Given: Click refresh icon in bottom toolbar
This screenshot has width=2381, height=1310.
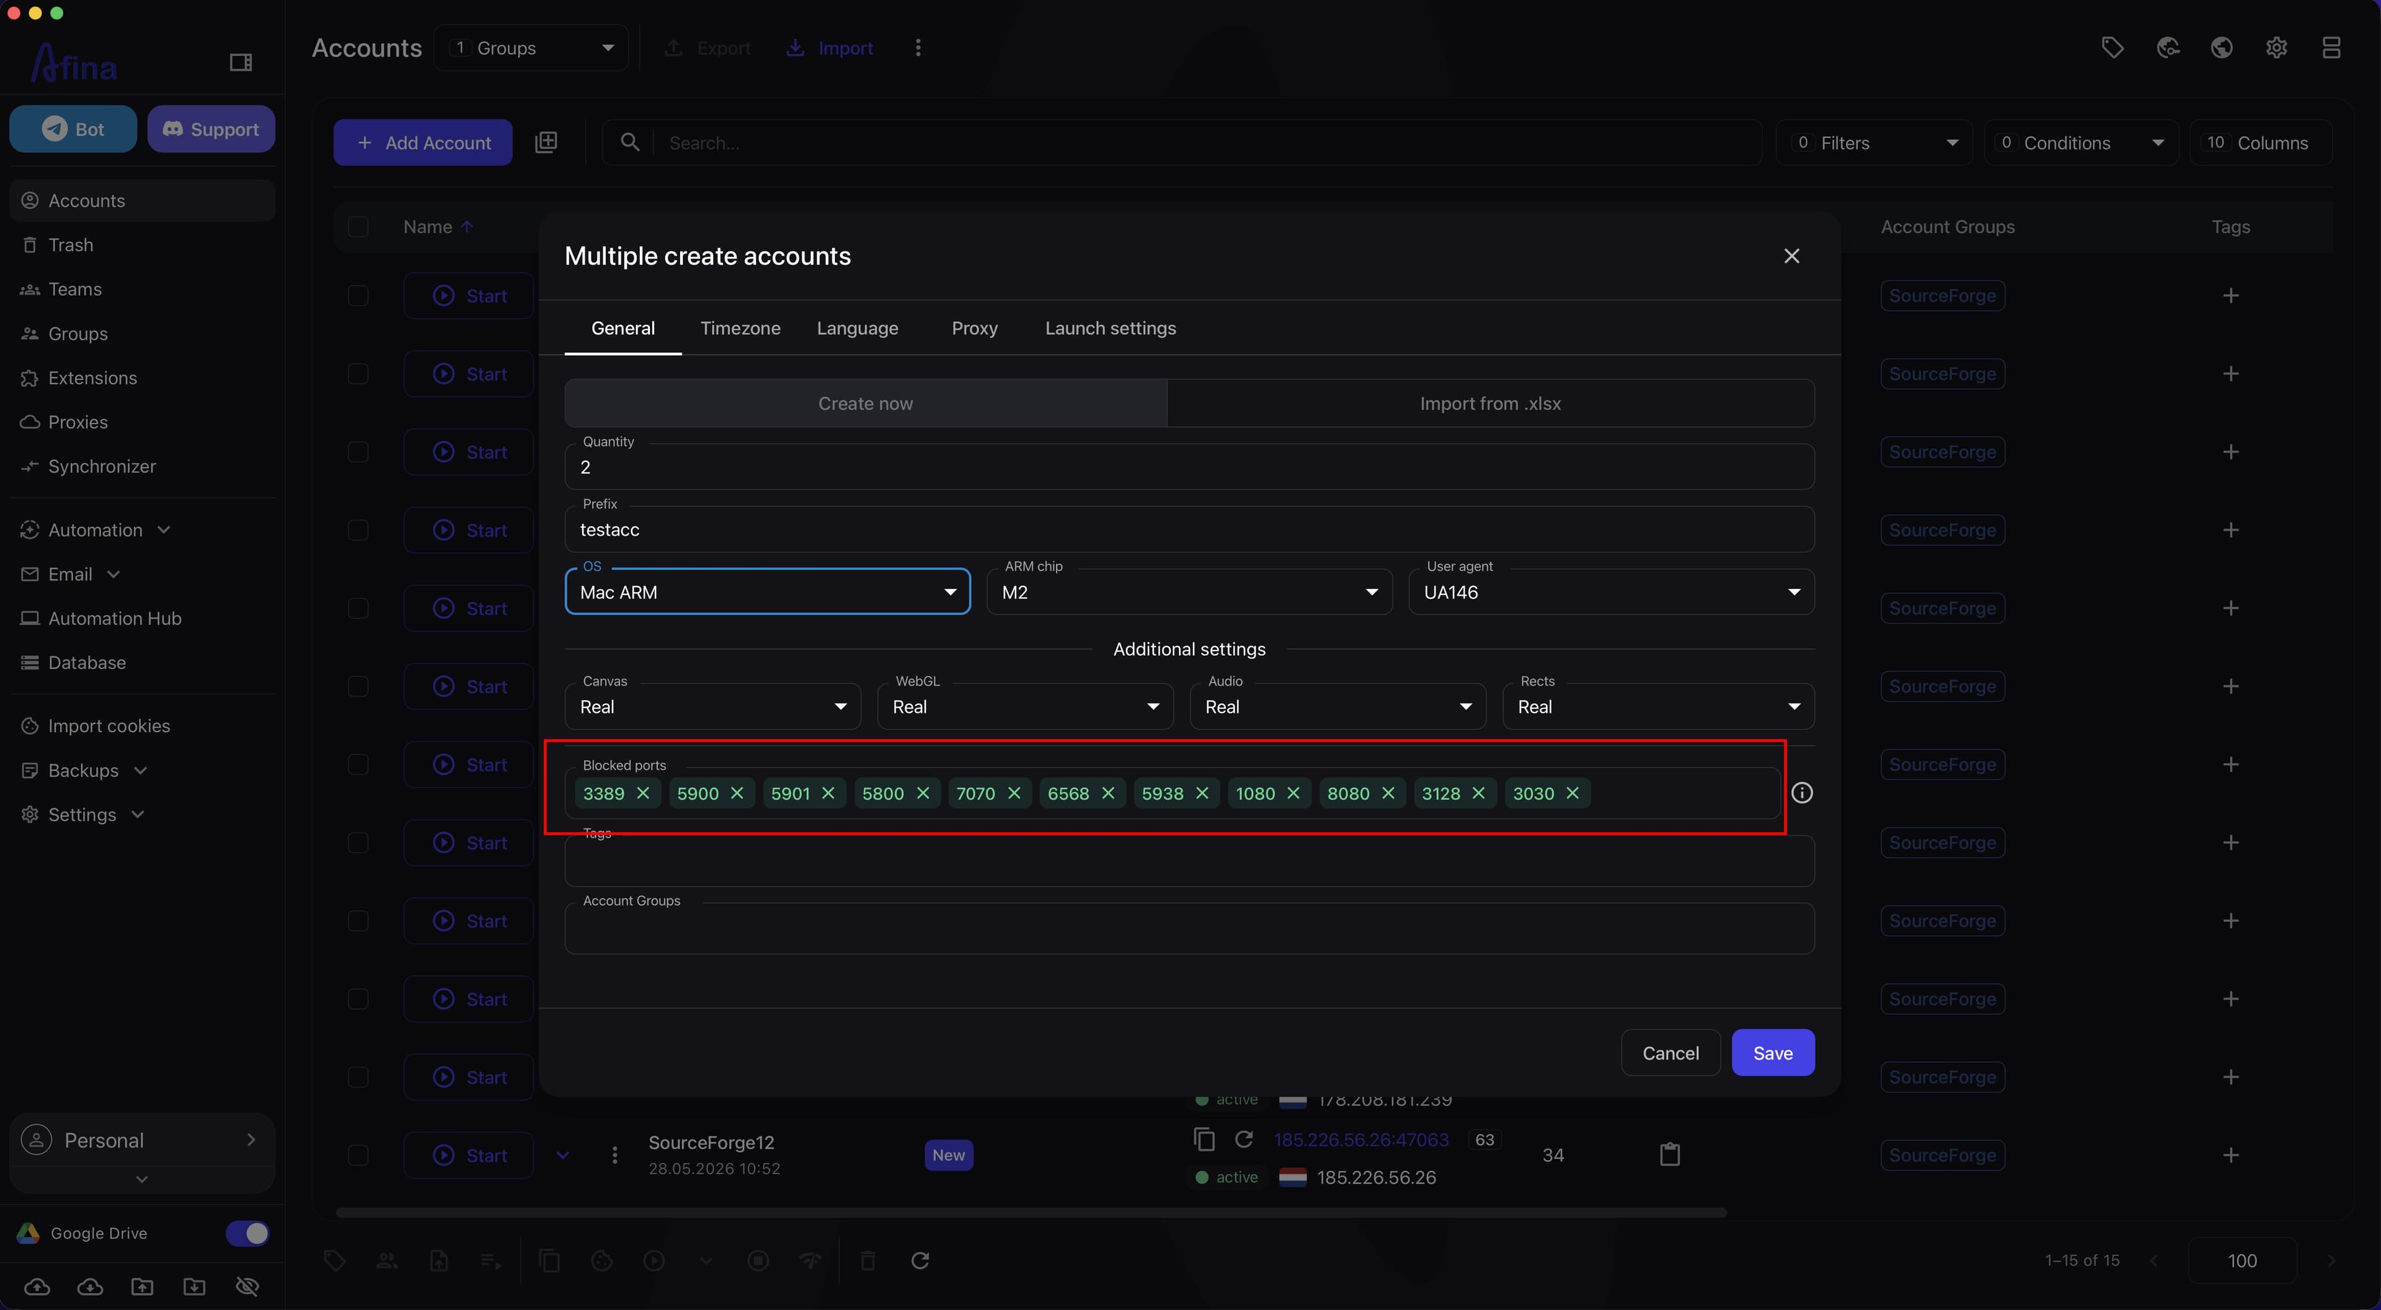Looking at the screenshot, I should click(920, 1261).
